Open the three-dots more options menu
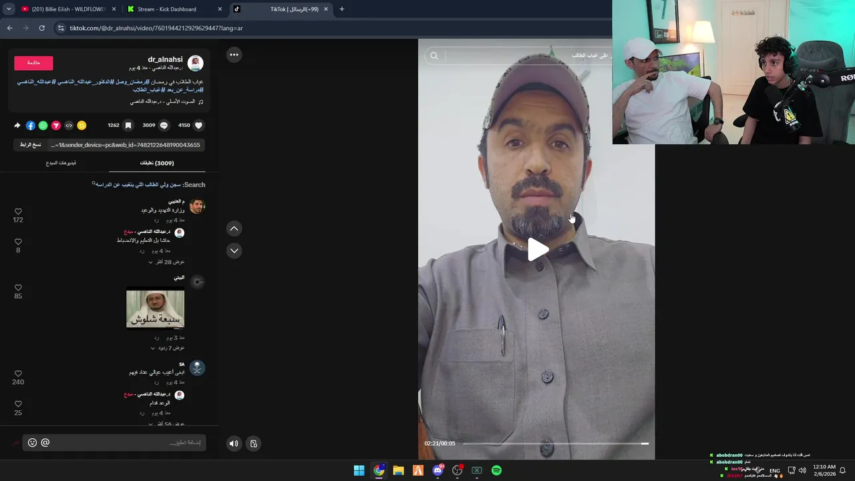This screenshot has height=481, width=855. 234,55
